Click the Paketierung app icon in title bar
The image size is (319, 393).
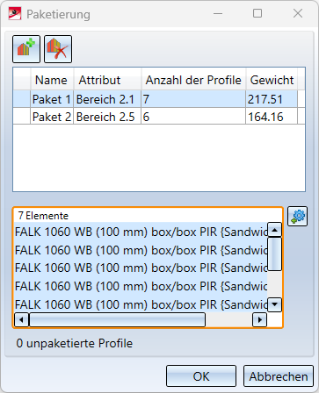[x=15, y=14]
